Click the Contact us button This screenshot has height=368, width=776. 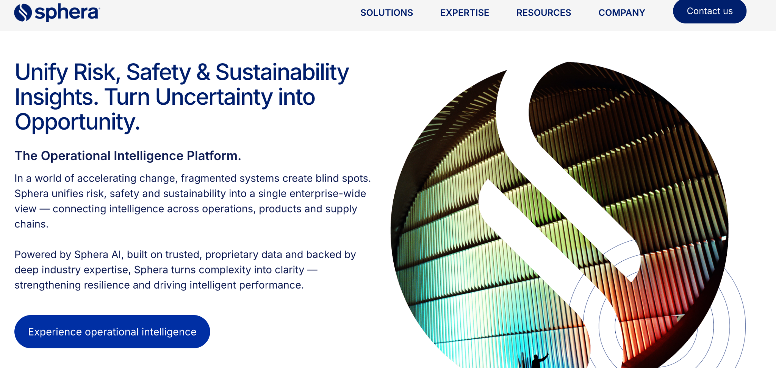click(x=710, y=11)
